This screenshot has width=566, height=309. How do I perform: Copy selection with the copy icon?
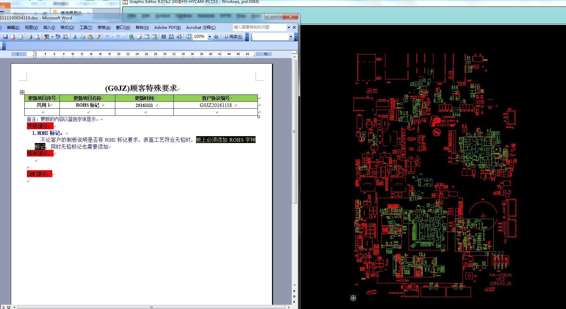[82, 37]
